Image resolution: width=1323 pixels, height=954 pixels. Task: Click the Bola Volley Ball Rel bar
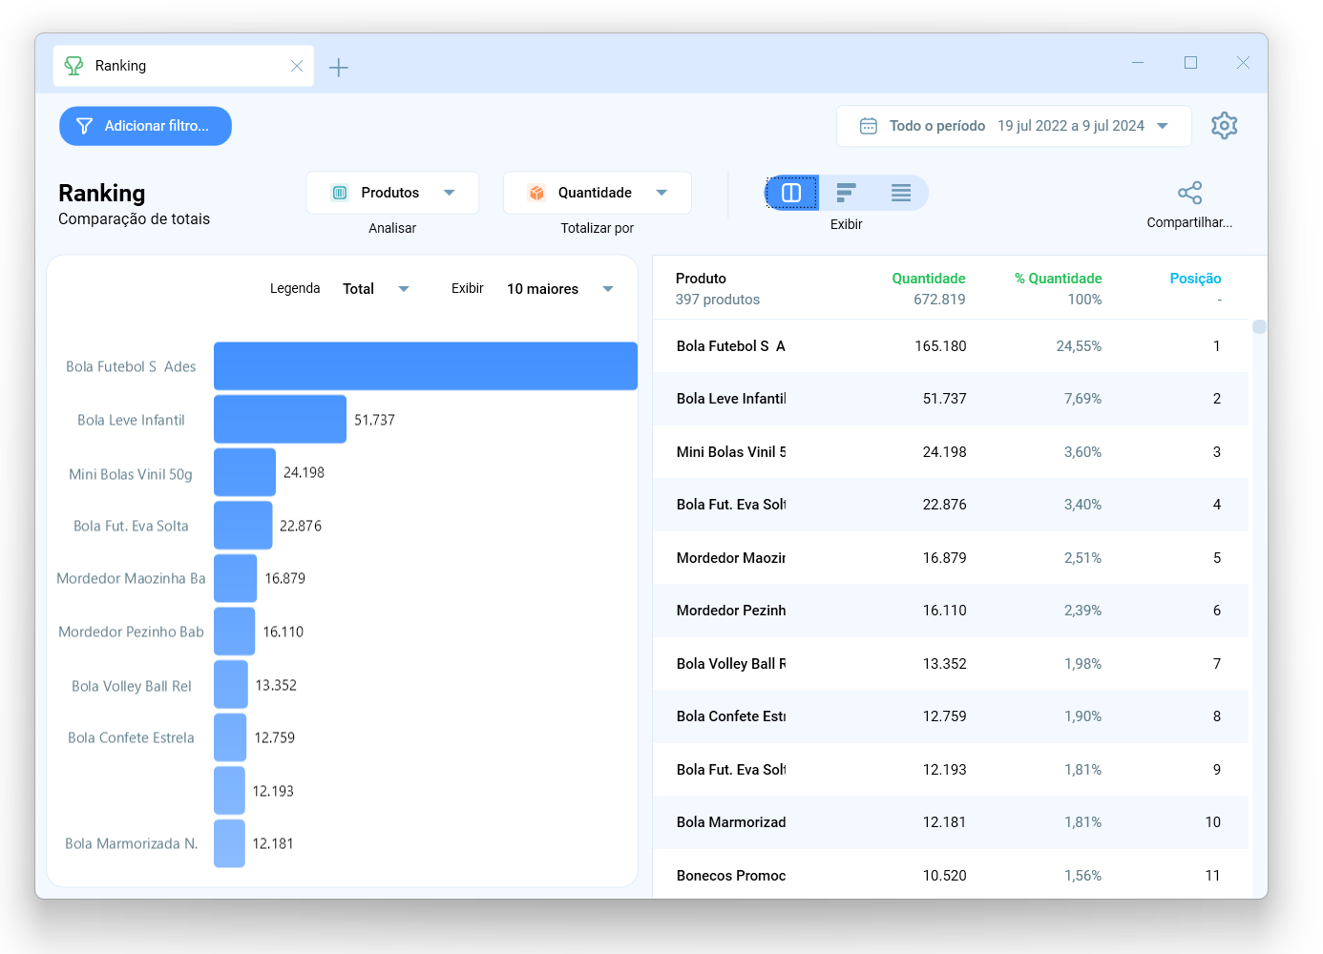click(230, 685)
